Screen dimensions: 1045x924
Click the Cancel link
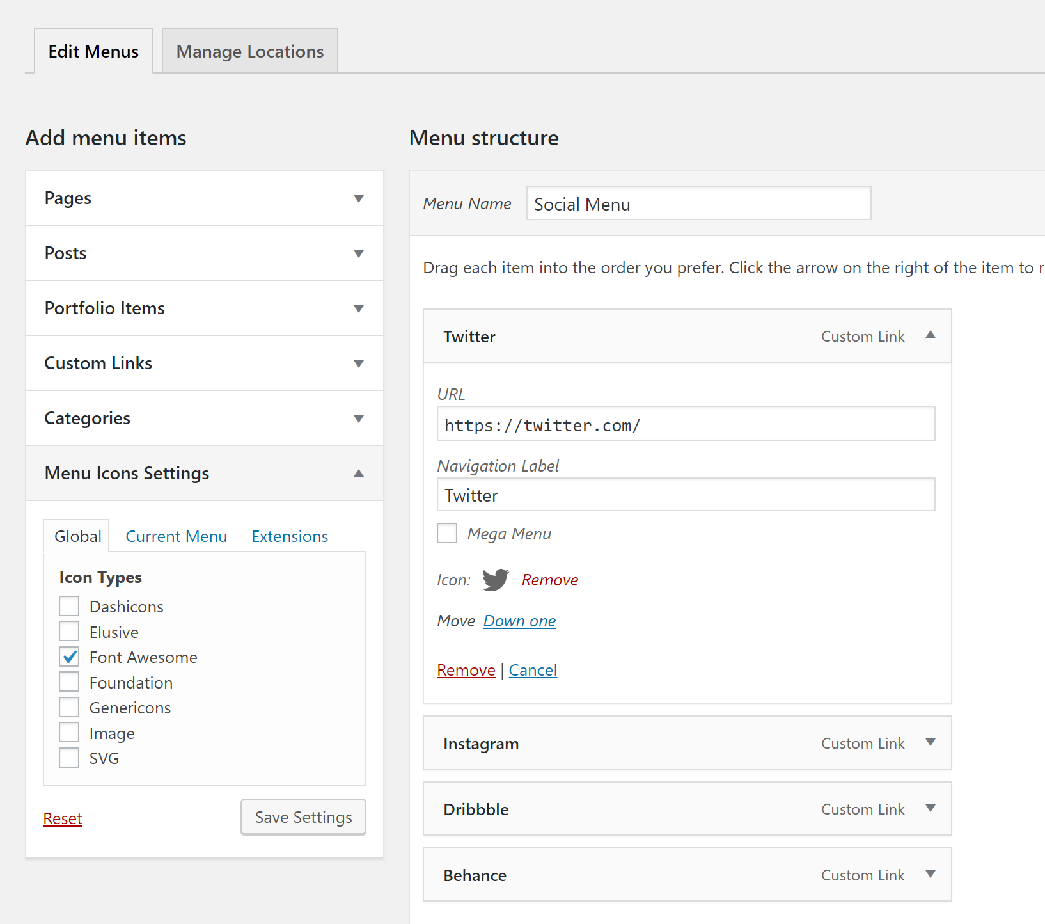(x=533, y=670)
